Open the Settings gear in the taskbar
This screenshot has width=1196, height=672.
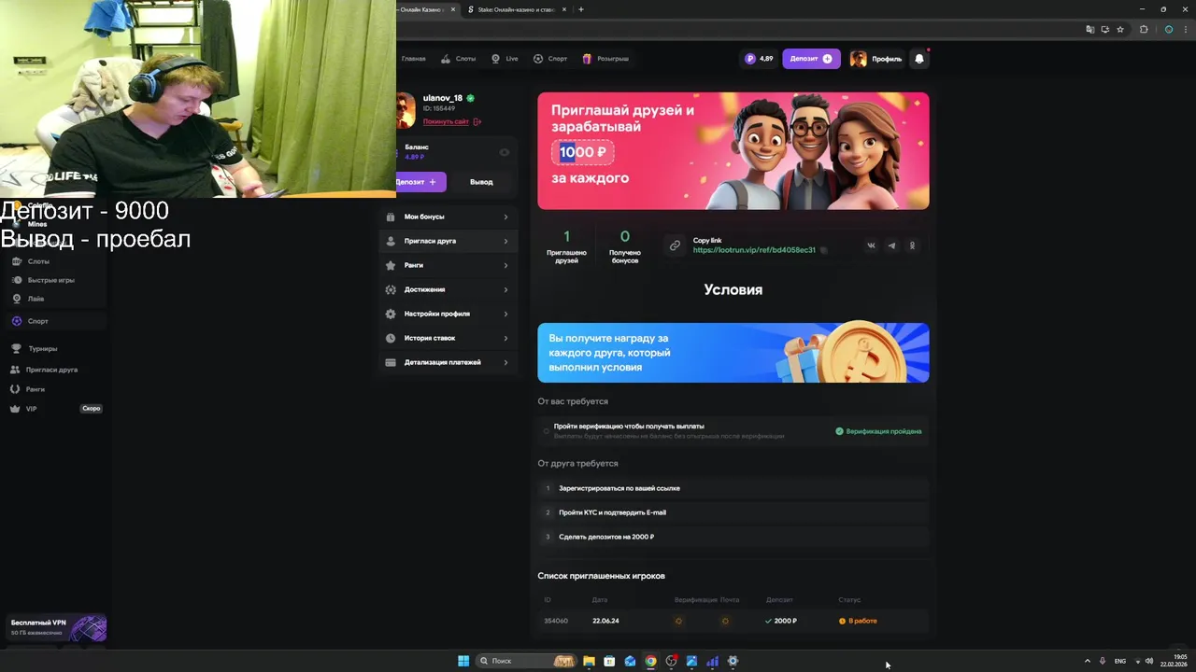pyautogui.click(x=733, y=661)
